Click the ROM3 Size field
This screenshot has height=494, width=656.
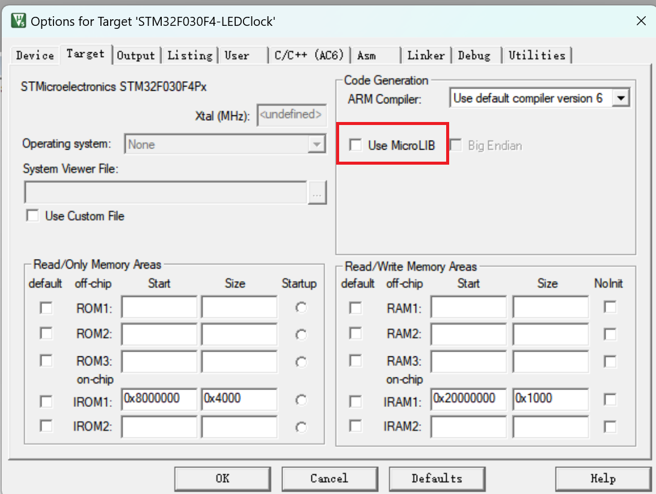coord(239,361)
